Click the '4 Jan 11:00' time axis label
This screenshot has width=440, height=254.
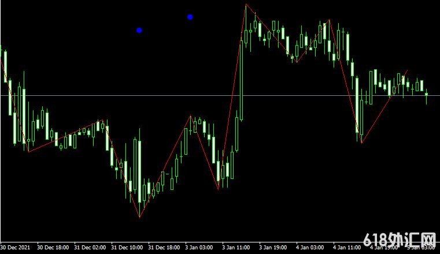point(347,248)
